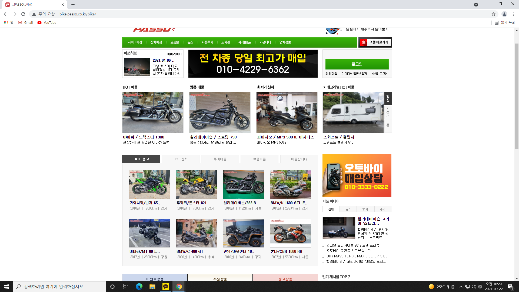Click the Windows taskbar search box
This screenshot has width=519, height=292.
coord(59,287)
